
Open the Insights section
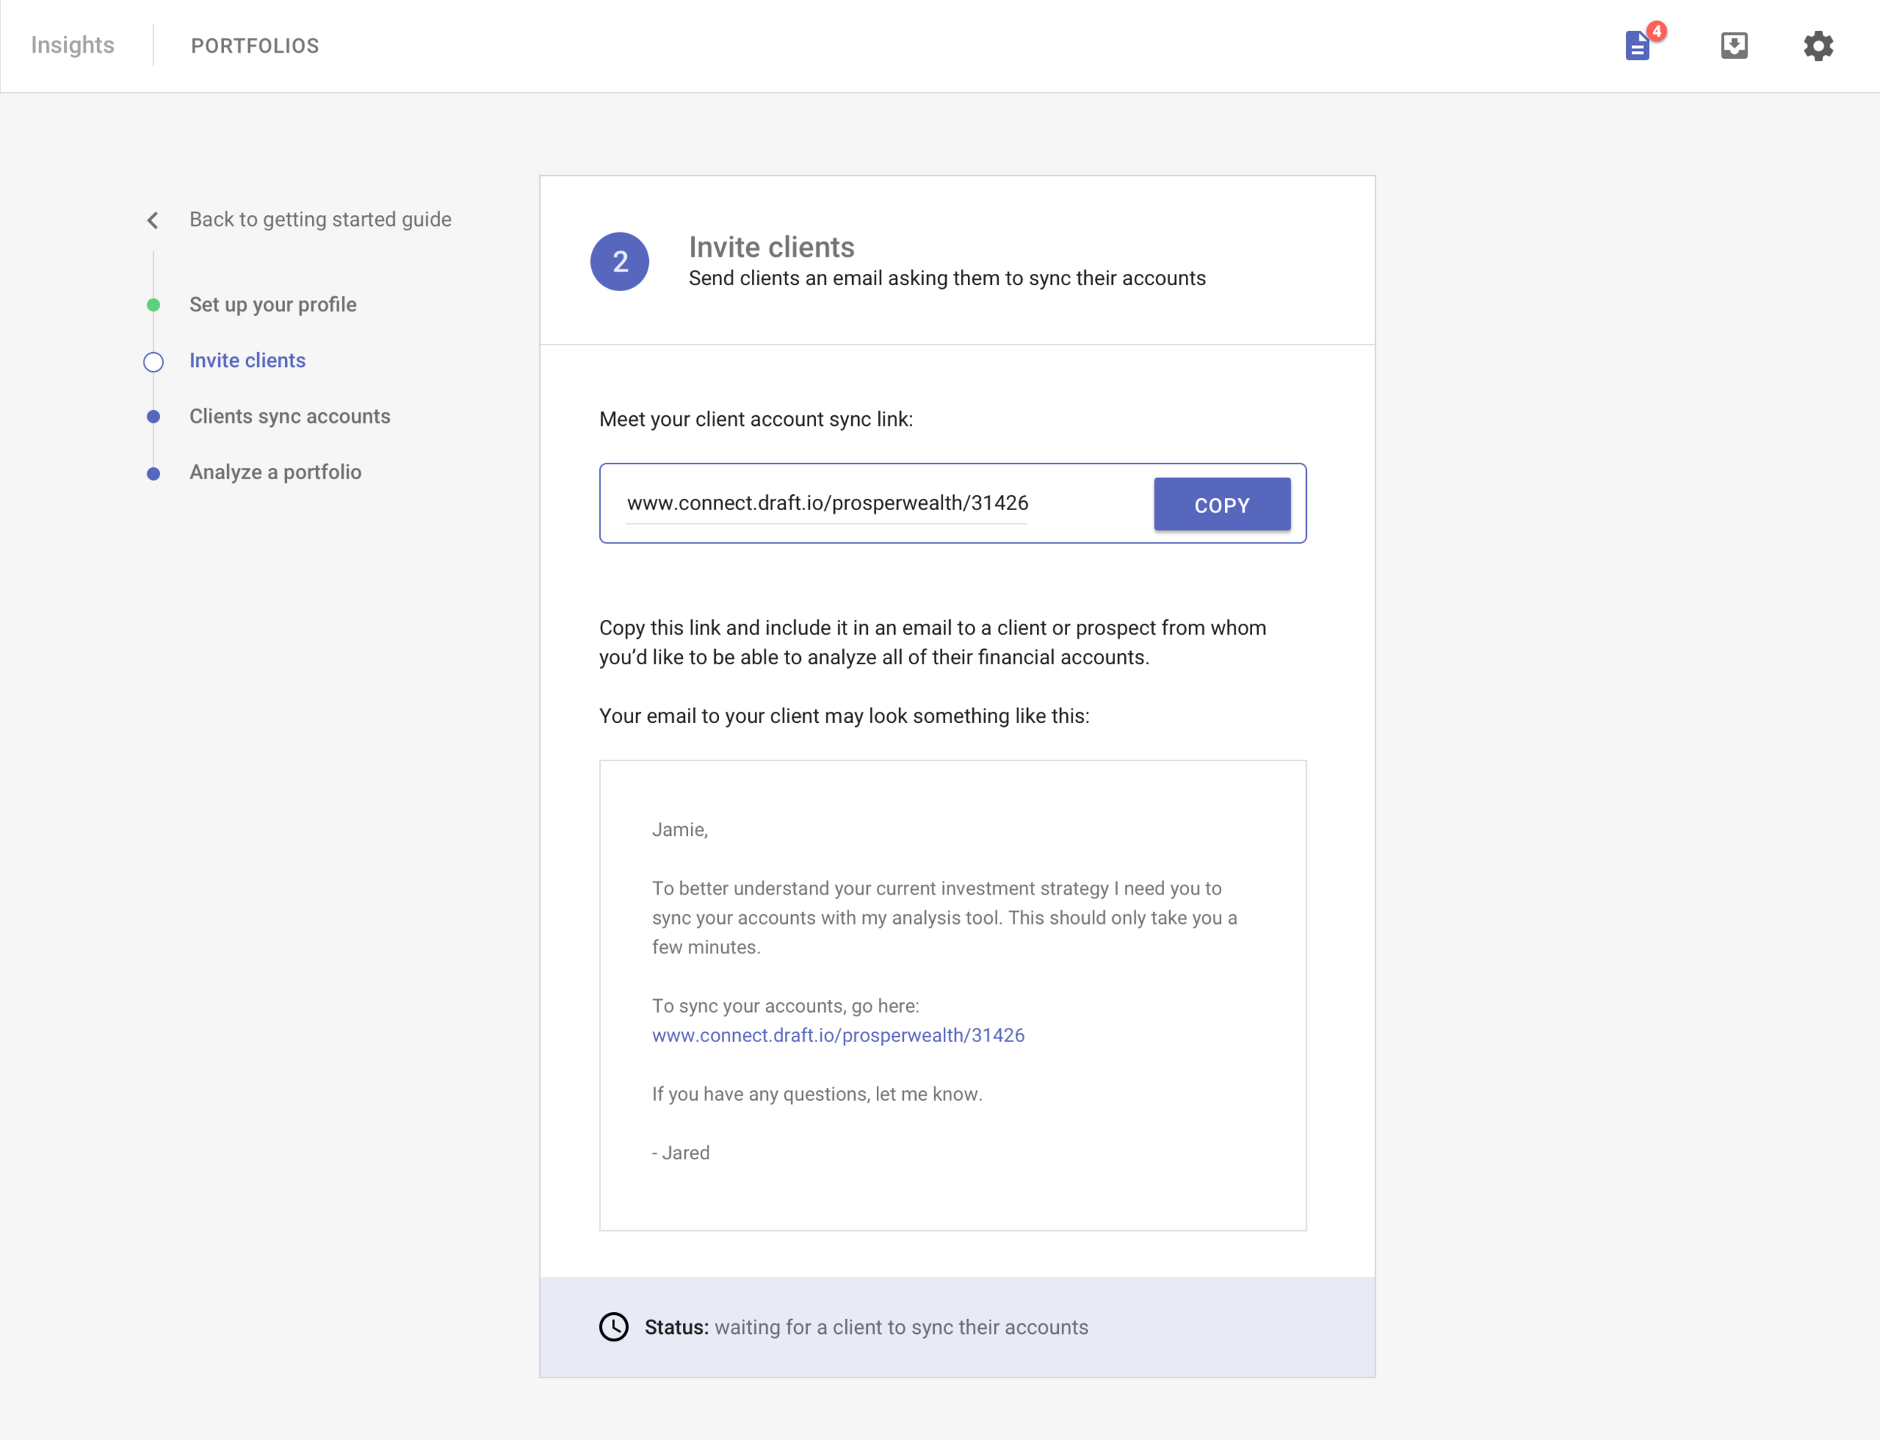[x=73, y=44]
